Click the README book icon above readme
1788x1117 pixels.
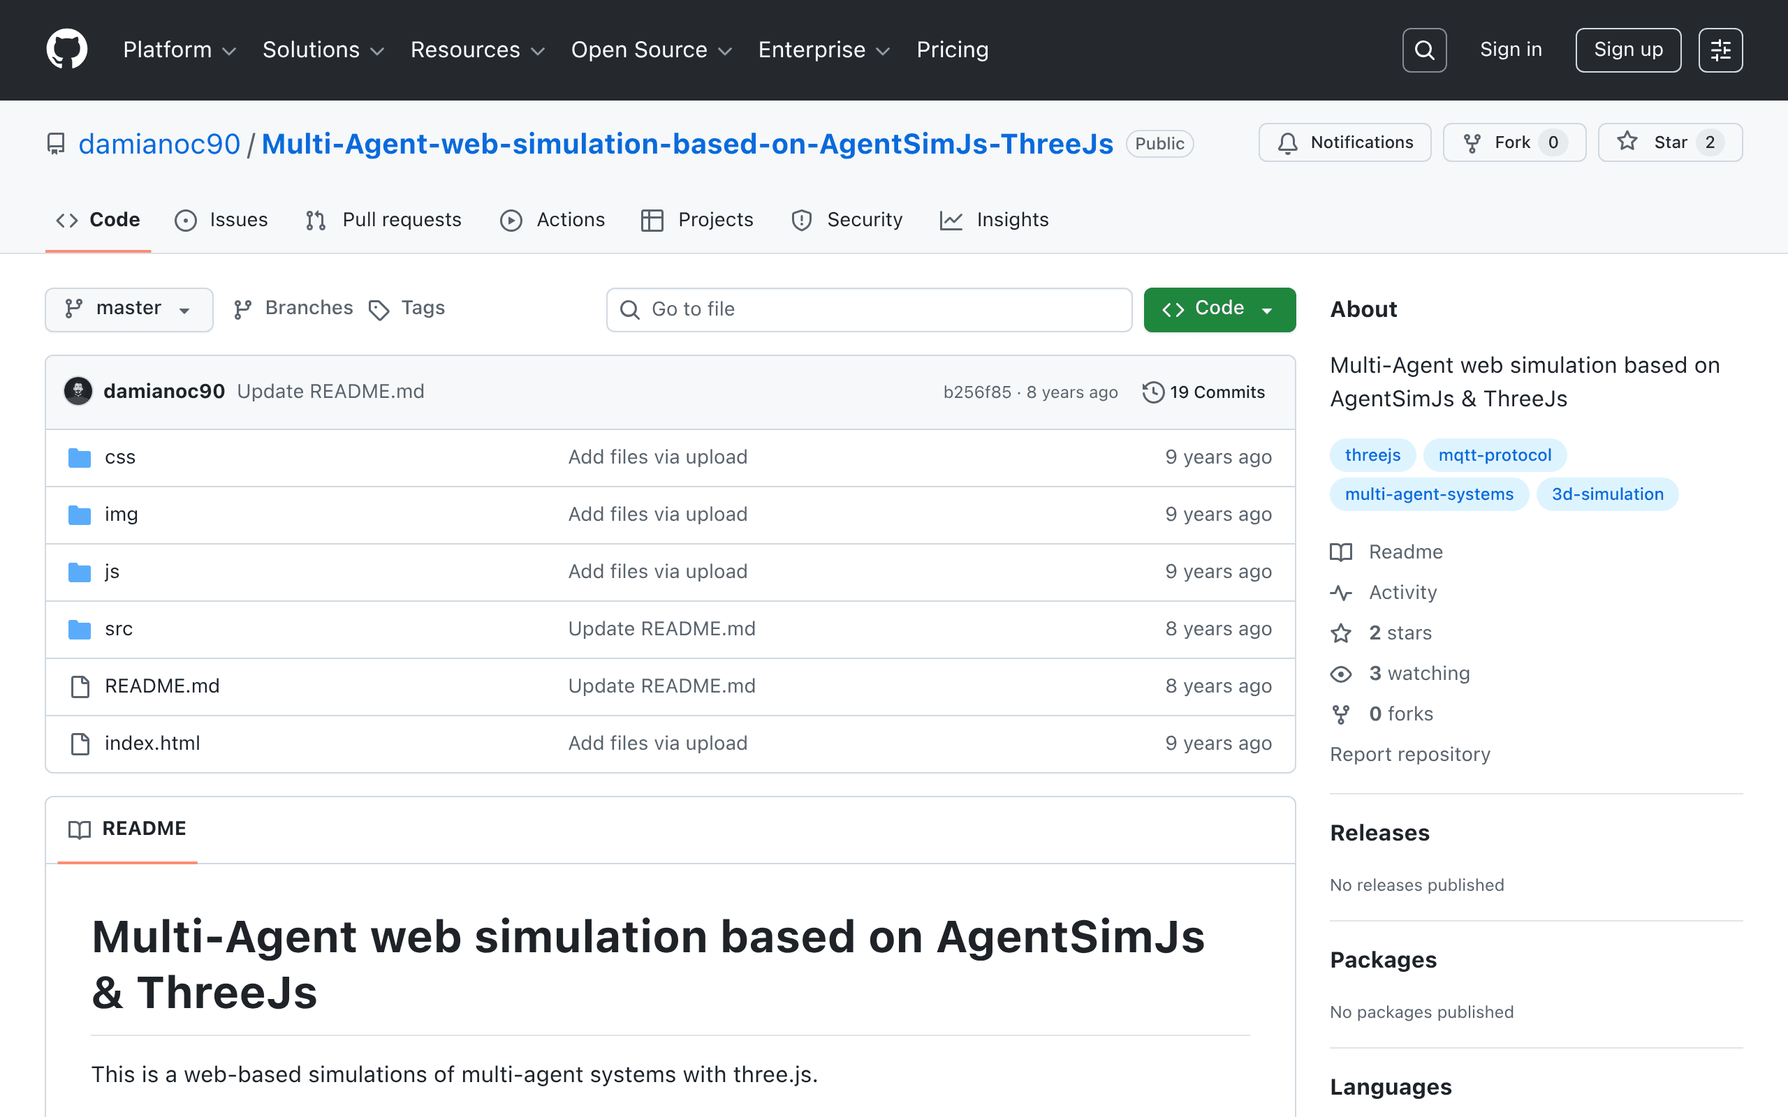pos(79,829)
